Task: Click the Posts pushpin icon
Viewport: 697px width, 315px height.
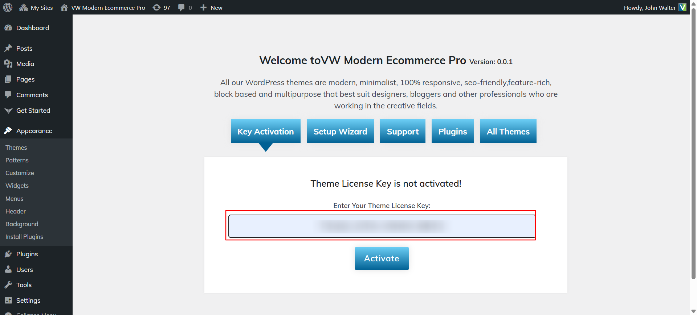Action: click(x=8, y=48)
